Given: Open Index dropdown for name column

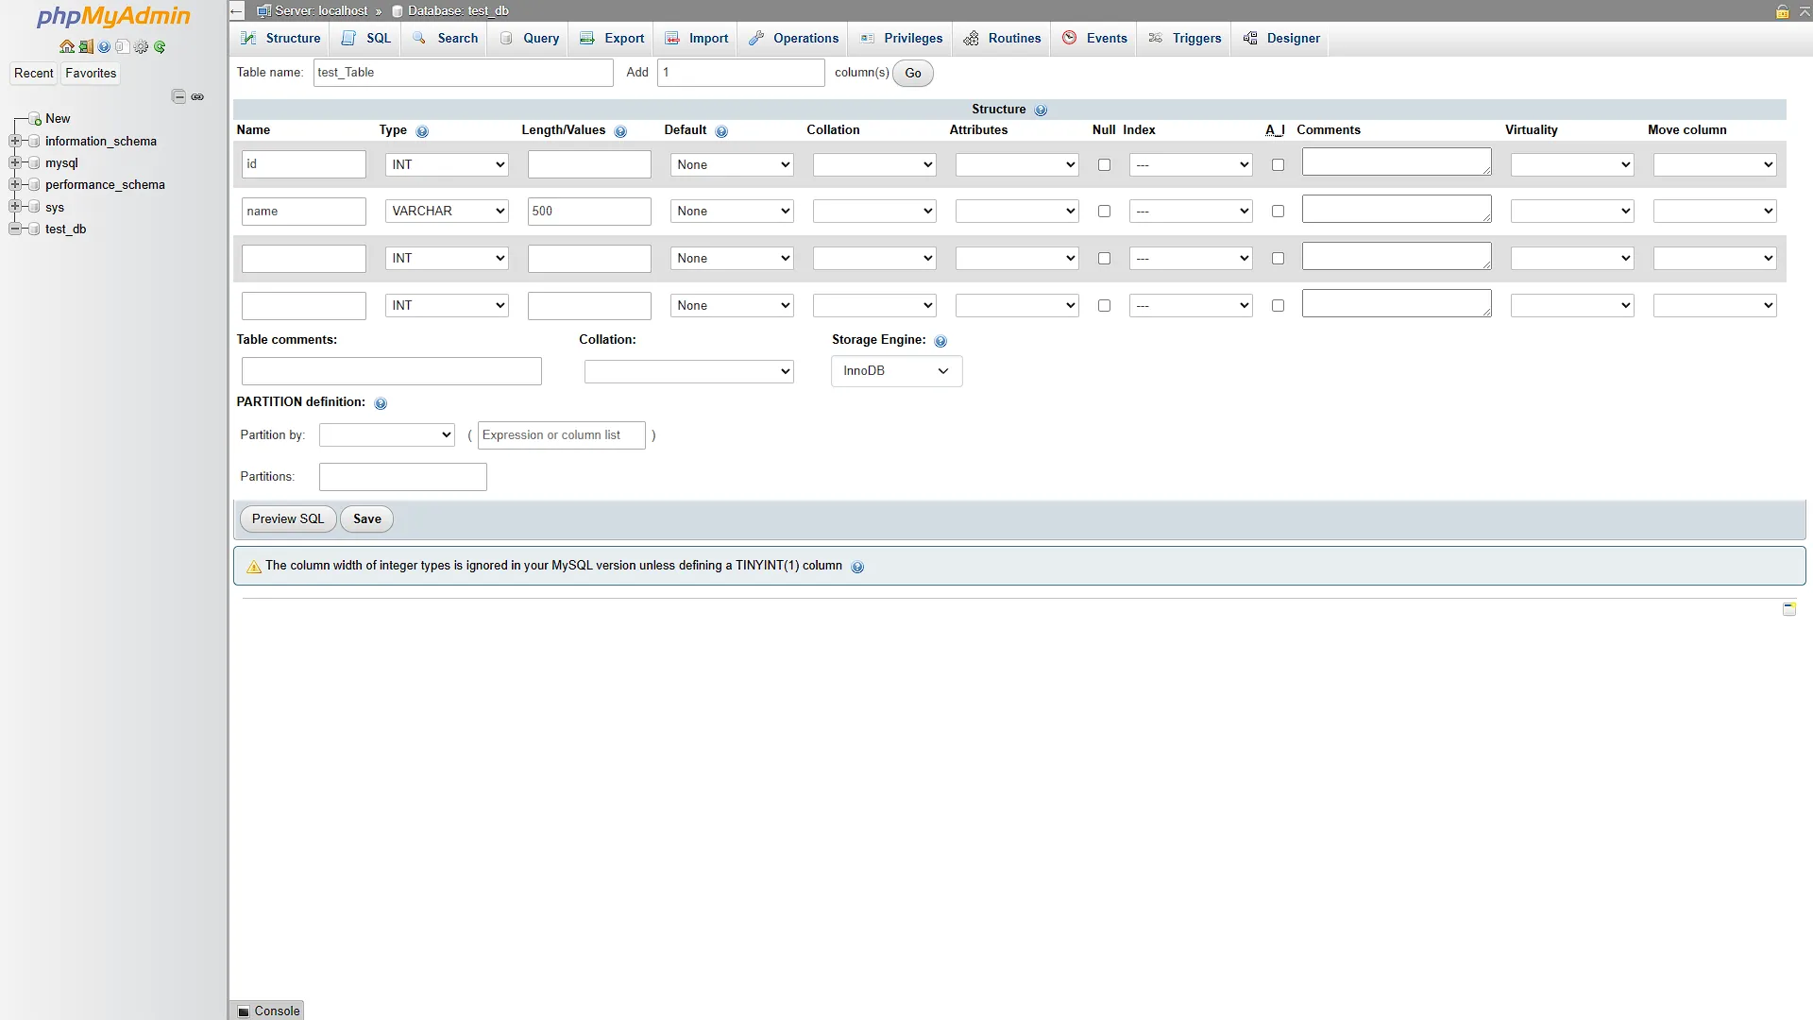Looking at the screenshot, I should point(1191,212).
